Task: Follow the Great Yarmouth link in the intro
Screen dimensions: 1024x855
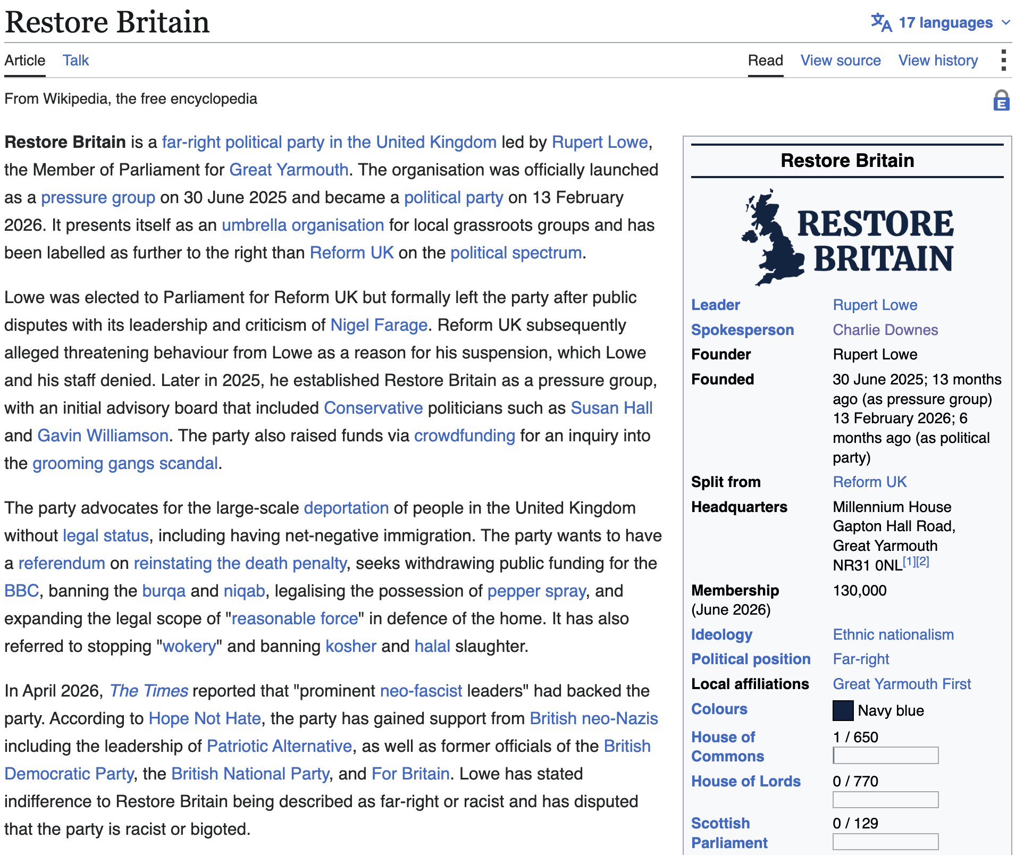Action: click(x=289, y=170)
